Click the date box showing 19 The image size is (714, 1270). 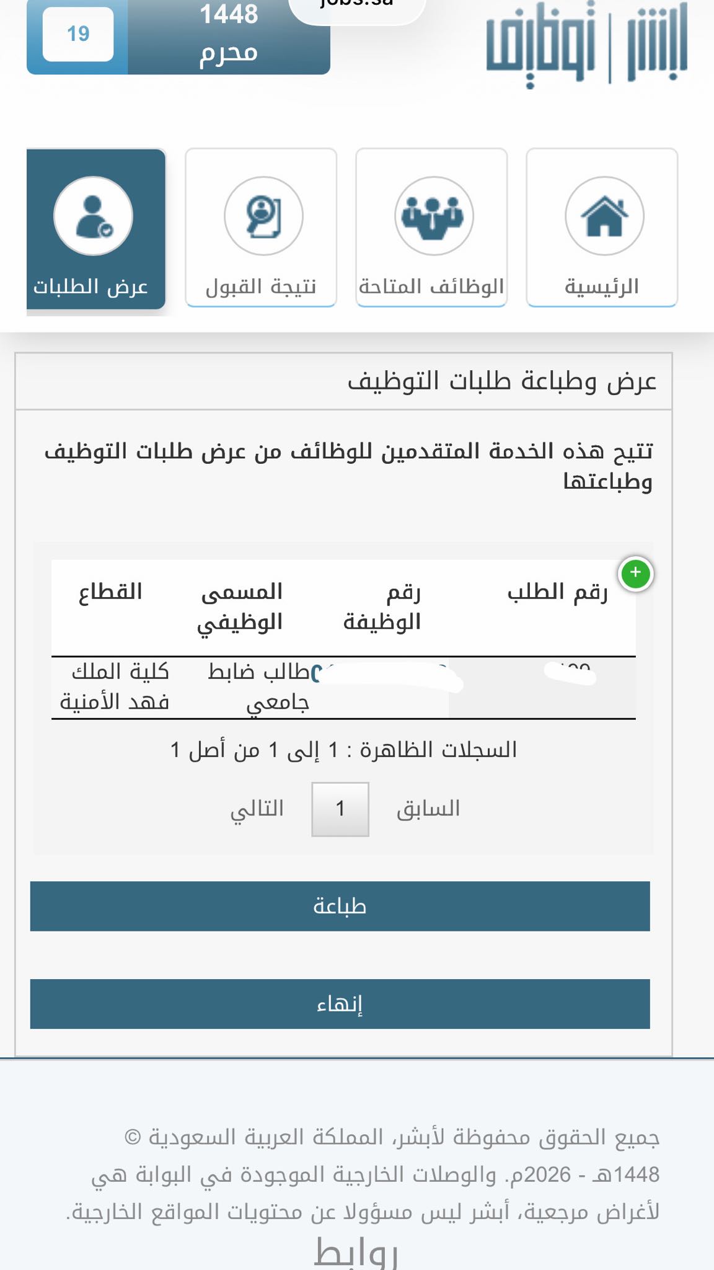click(78, 34)
